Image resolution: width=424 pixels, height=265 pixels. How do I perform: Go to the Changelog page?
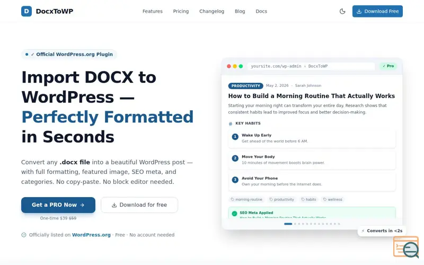(x=211, y=11)
